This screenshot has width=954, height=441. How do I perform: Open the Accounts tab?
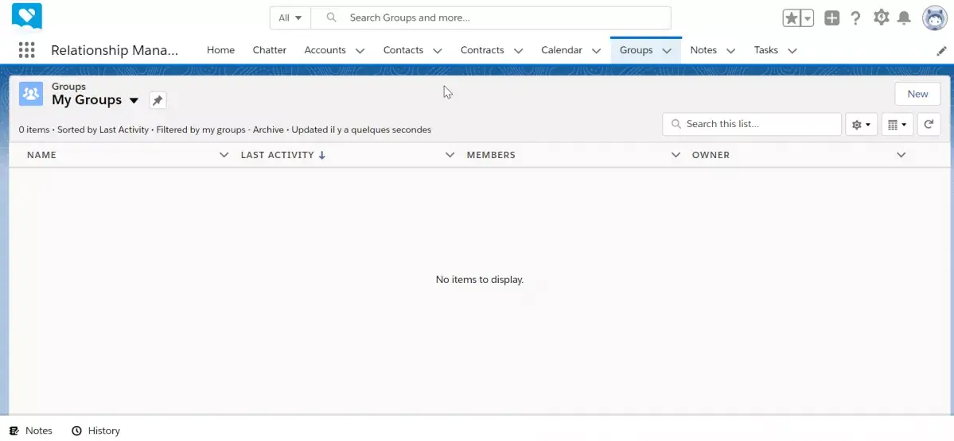pos(325,50)
